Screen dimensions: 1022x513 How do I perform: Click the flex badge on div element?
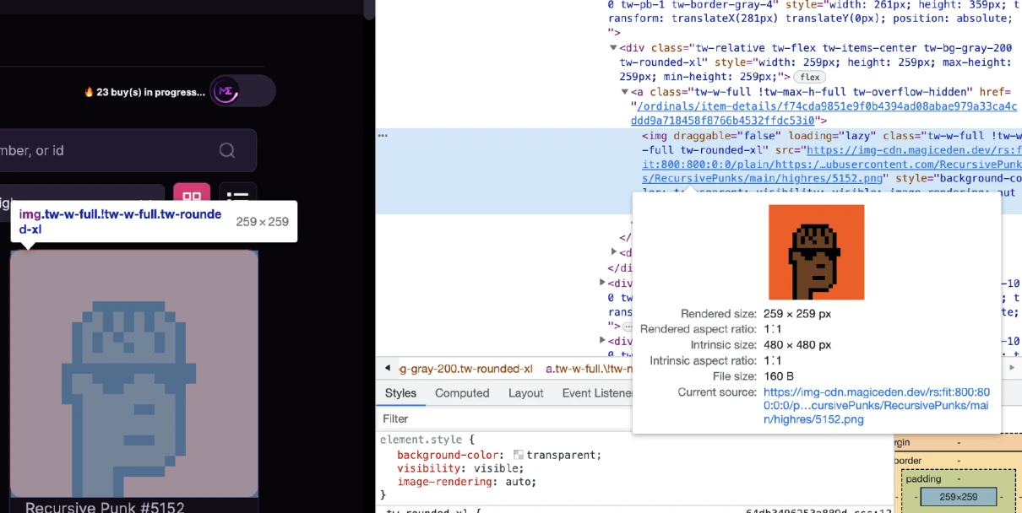[810, 77]
